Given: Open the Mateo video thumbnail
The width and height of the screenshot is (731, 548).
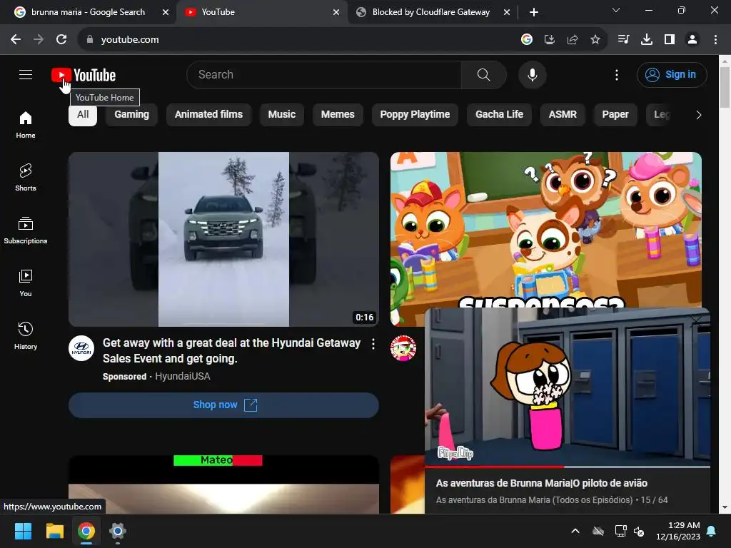Looking at the screenshot, I should 223,484.
